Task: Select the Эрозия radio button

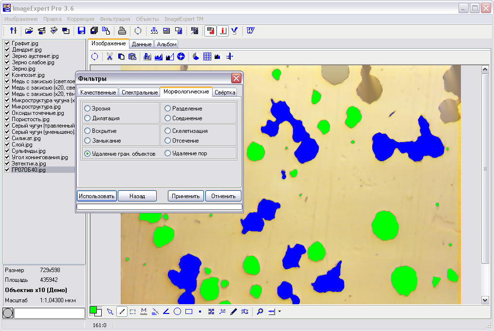Action: [88, 109]
